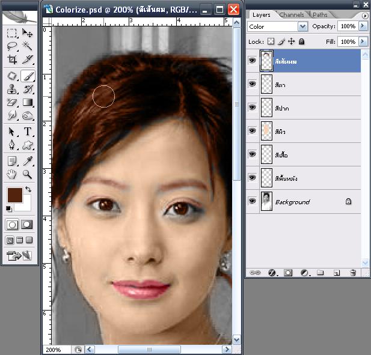Add a layer mask

(x=287, y=273)
